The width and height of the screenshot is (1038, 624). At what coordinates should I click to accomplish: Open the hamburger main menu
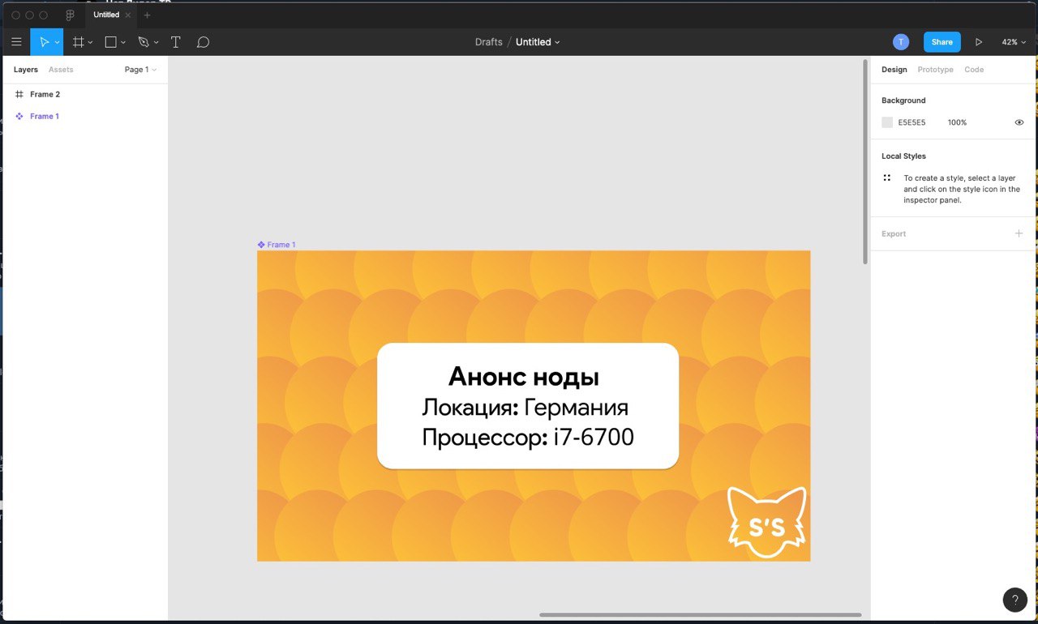pos(16,42)
